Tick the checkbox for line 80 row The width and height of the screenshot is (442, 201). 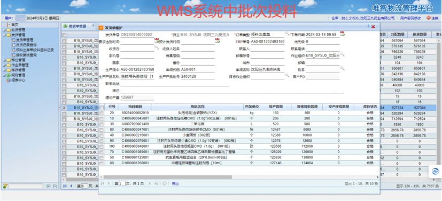click(102, 130)
